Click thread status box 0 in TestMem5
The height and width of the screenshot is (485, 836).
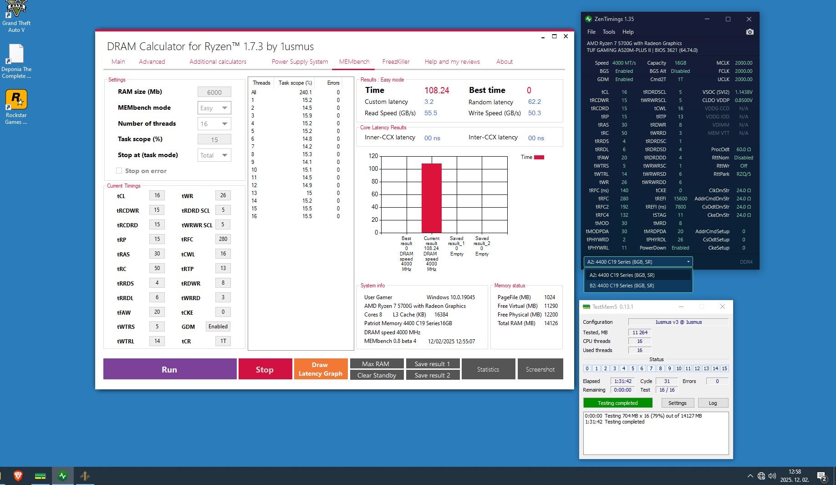pyautogui.click(x=587, y=368)
